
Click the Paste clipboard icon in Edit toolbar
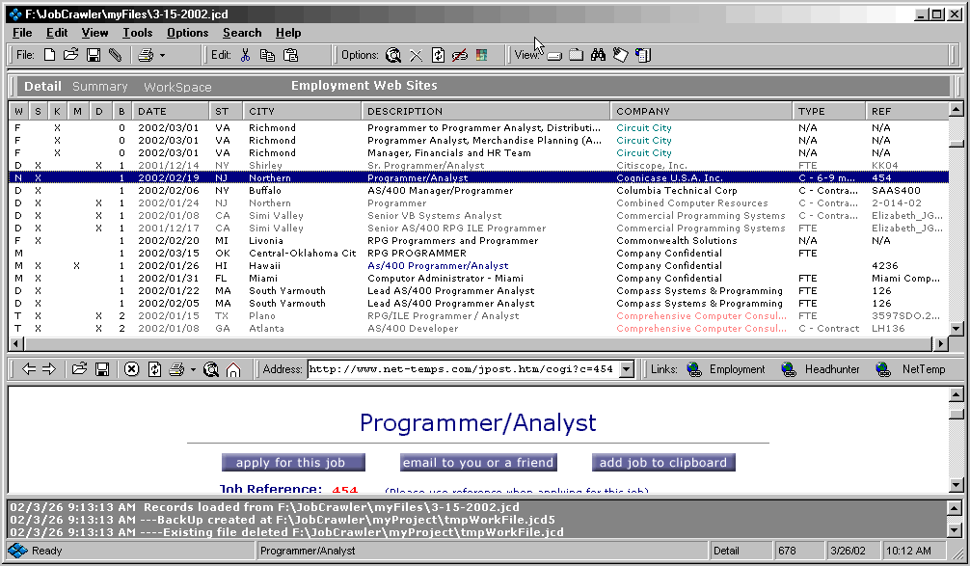point(291,55)
